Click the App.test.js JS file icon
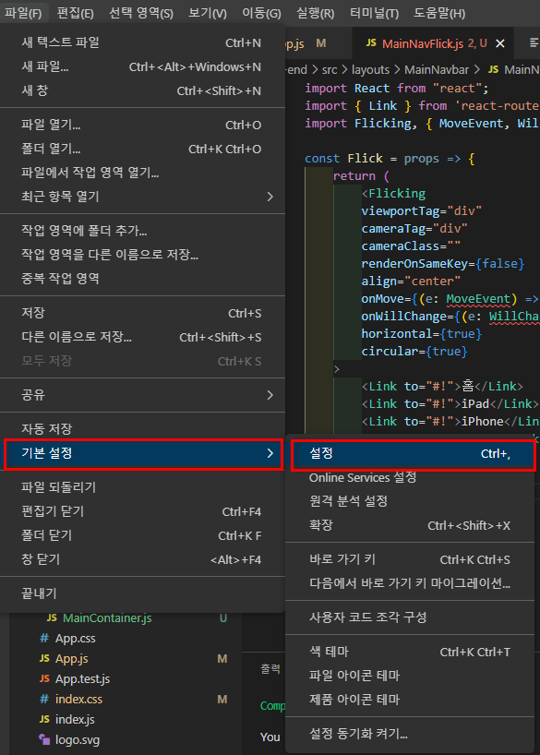Image resolution: width=540 pixels, height=755 pixels. [x=44, y=678]
